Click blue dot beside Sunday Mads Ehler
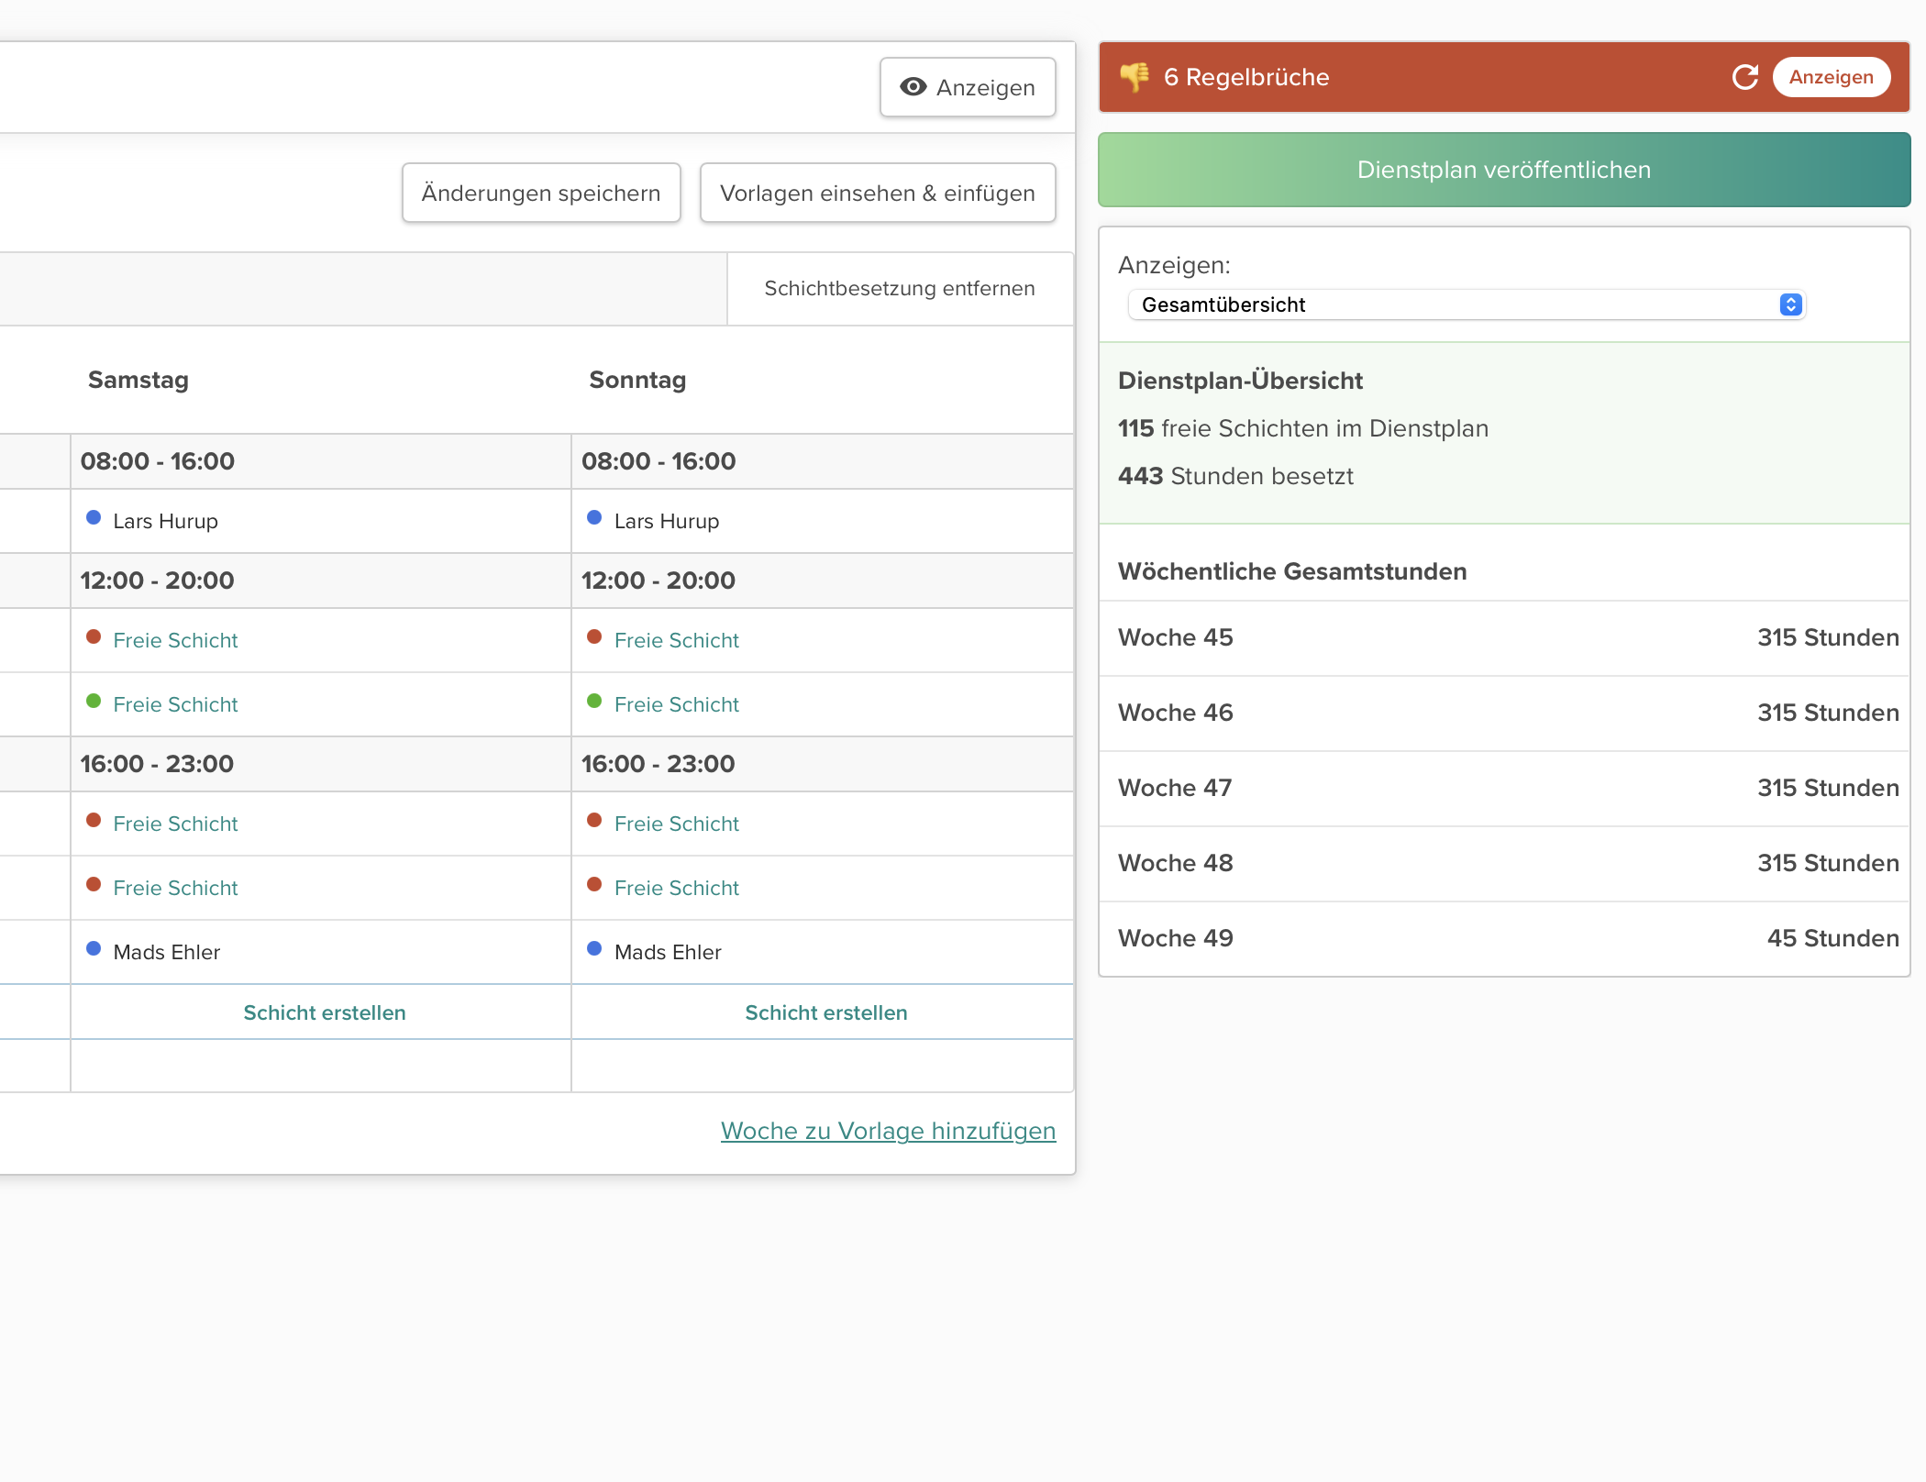The width and height of the screenshot is (1926, 1482). (594, 948)
